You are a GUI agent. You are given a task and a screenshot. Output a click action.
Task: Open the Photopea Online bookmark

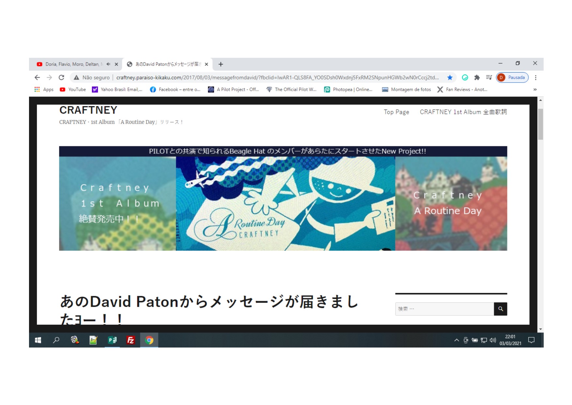click(348, 89)
